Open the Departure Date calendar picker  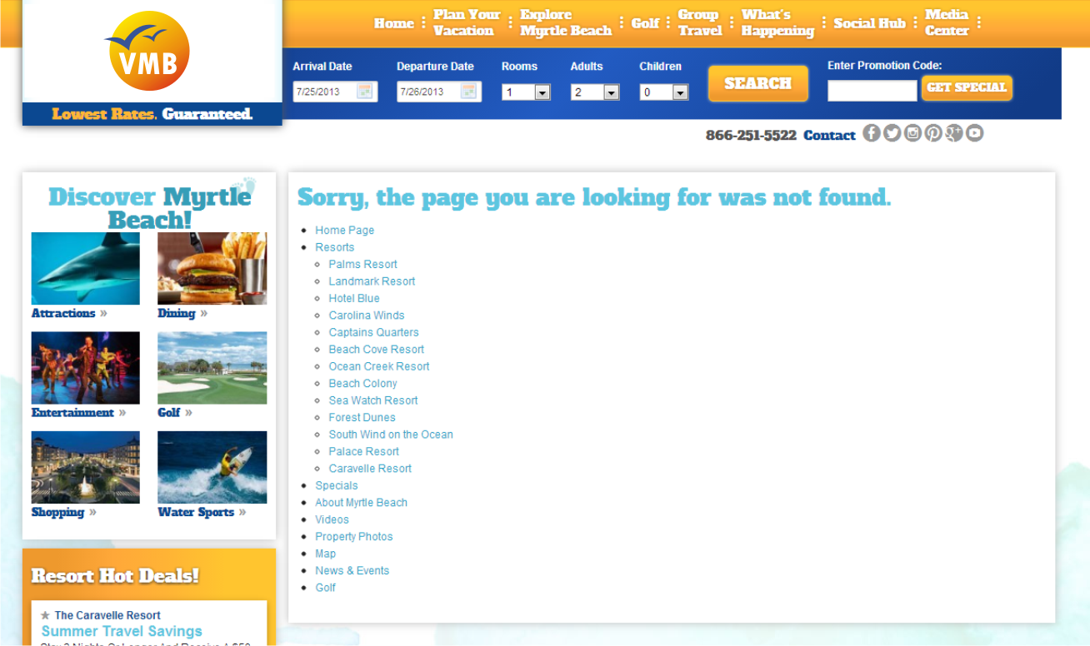tap(469, 92)
